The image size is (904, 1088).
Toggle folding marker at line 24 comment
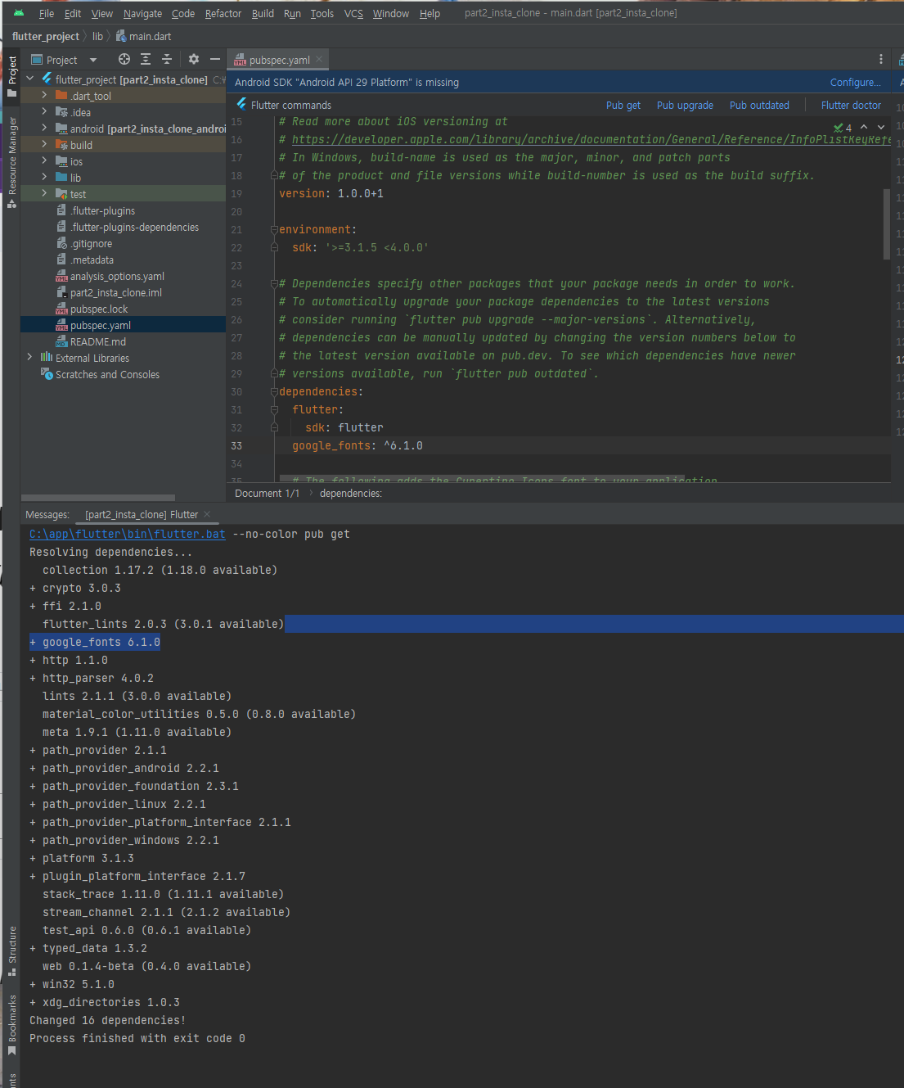274,283
